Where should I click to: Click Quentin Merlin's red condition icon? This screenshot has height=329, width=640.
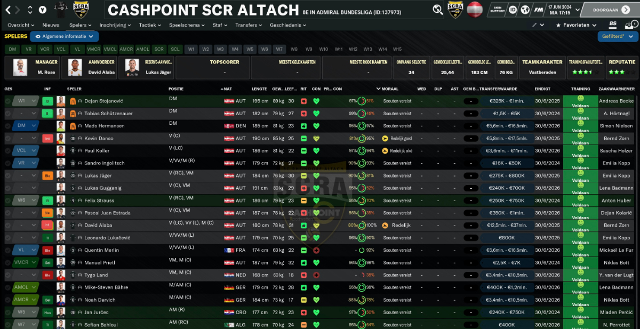click(x=316, y=250)
